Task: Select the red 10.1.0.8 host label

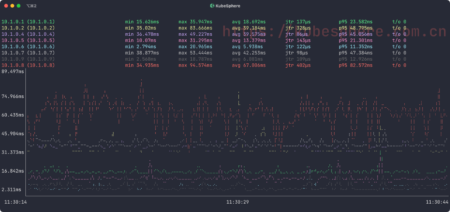Action: pyautogui.click(x=28, y=65)
